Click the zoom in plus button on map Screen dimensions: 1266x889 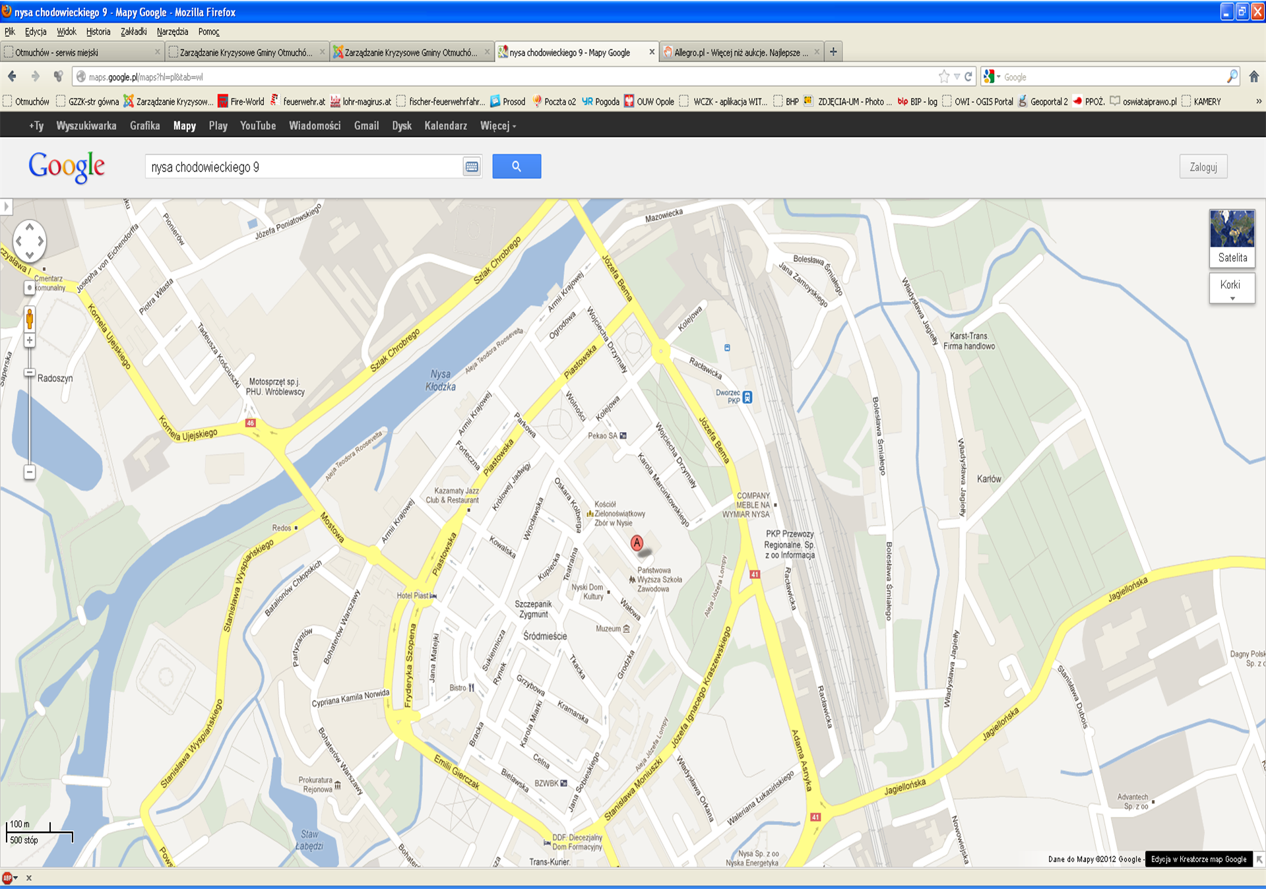point(30,340)
